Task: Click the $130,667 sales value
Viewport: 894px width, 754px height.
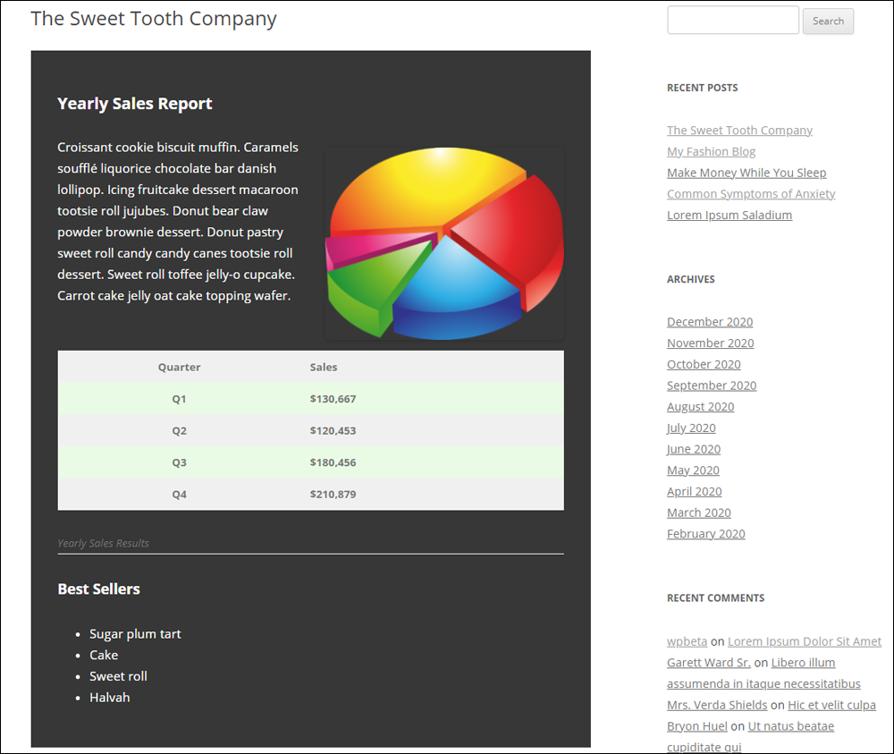Action: 333,399
